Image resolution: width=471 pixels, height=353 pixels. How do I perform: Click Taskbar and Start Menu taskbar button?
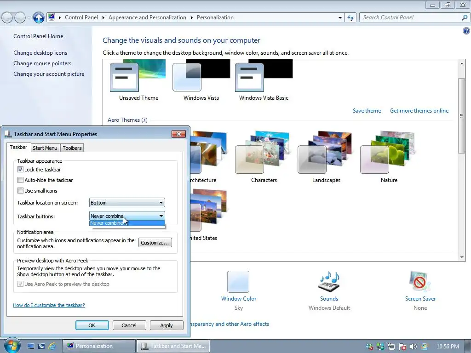click(173, 346)
